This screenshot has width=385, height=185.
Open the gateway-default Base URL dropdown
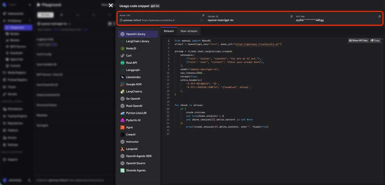(x=162, y=20)
